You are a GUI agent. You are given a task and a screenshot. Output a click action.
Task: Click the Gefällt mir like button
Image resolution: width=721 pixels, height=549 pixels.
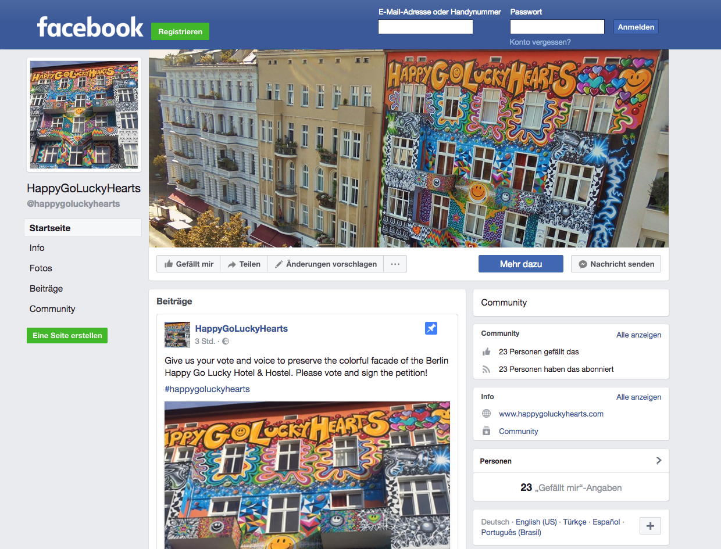(189, 264)
